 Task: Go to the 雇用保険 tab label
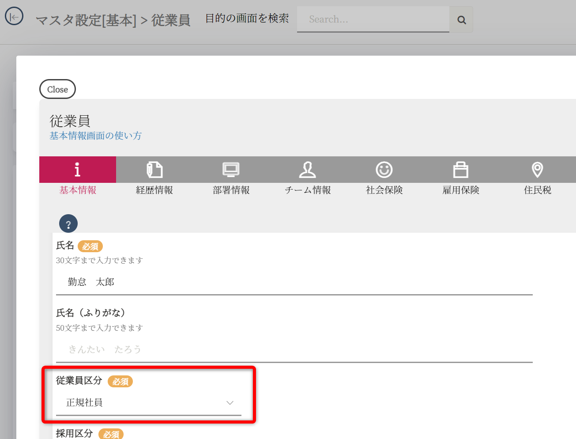[x=461, y=190]
